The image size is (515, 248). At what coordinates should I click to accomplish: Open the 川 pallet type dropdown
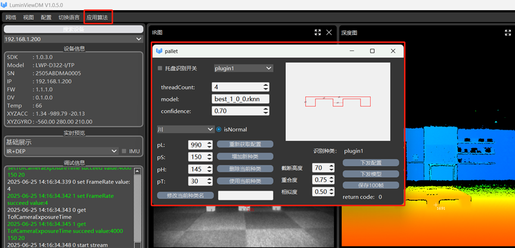click(x=186, y=130)
